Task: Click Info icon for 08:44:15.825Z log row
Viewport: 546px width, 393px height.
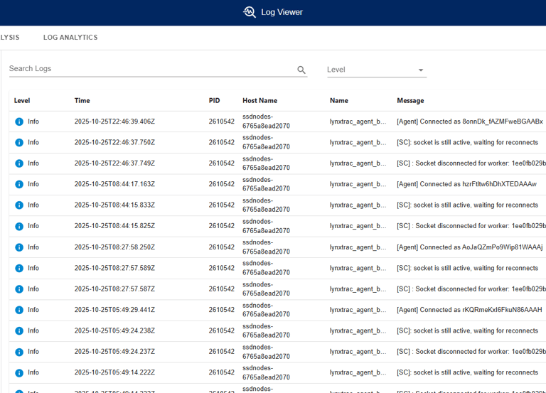Action: [19, 226]
